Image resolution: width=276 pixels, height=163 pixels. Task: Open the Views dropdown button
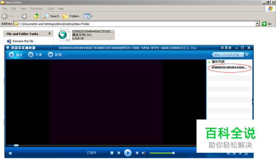pyautogui.click(x=88, y=16)
